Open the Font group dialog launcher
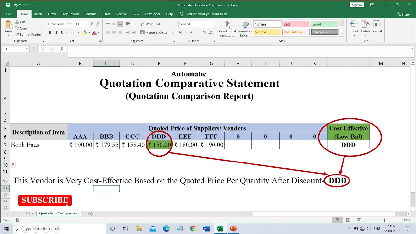Screen dimensions: 416x234 [100, 41]
